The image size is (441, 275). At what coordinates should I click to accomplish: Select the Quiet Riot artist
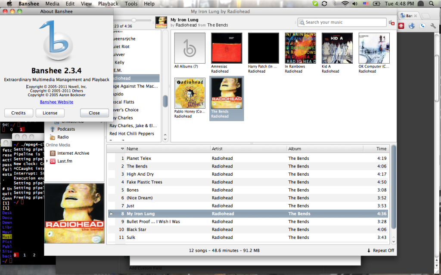coord(121,46)
